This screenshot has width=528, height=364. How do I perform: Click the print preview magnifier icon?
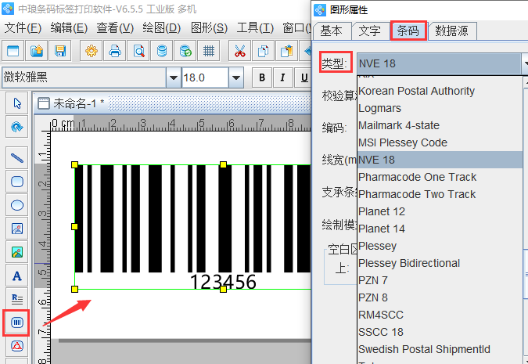point(138,51)
